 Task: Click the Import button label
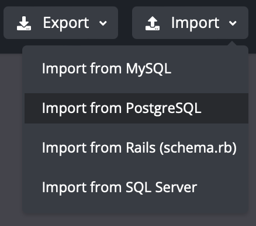point(195,23)
